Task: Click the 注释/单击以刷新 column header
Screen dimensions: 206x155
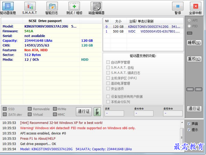Action: 141,21
